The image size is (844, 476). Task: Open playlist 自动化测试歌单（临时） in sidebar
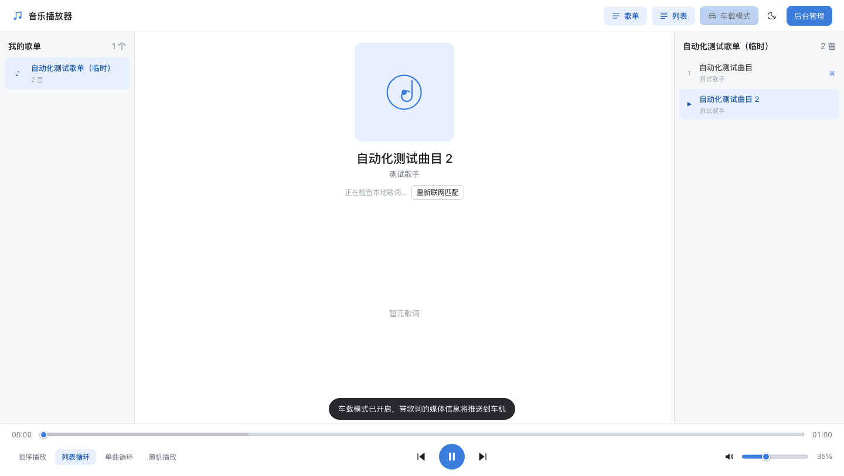coord(67,73)
